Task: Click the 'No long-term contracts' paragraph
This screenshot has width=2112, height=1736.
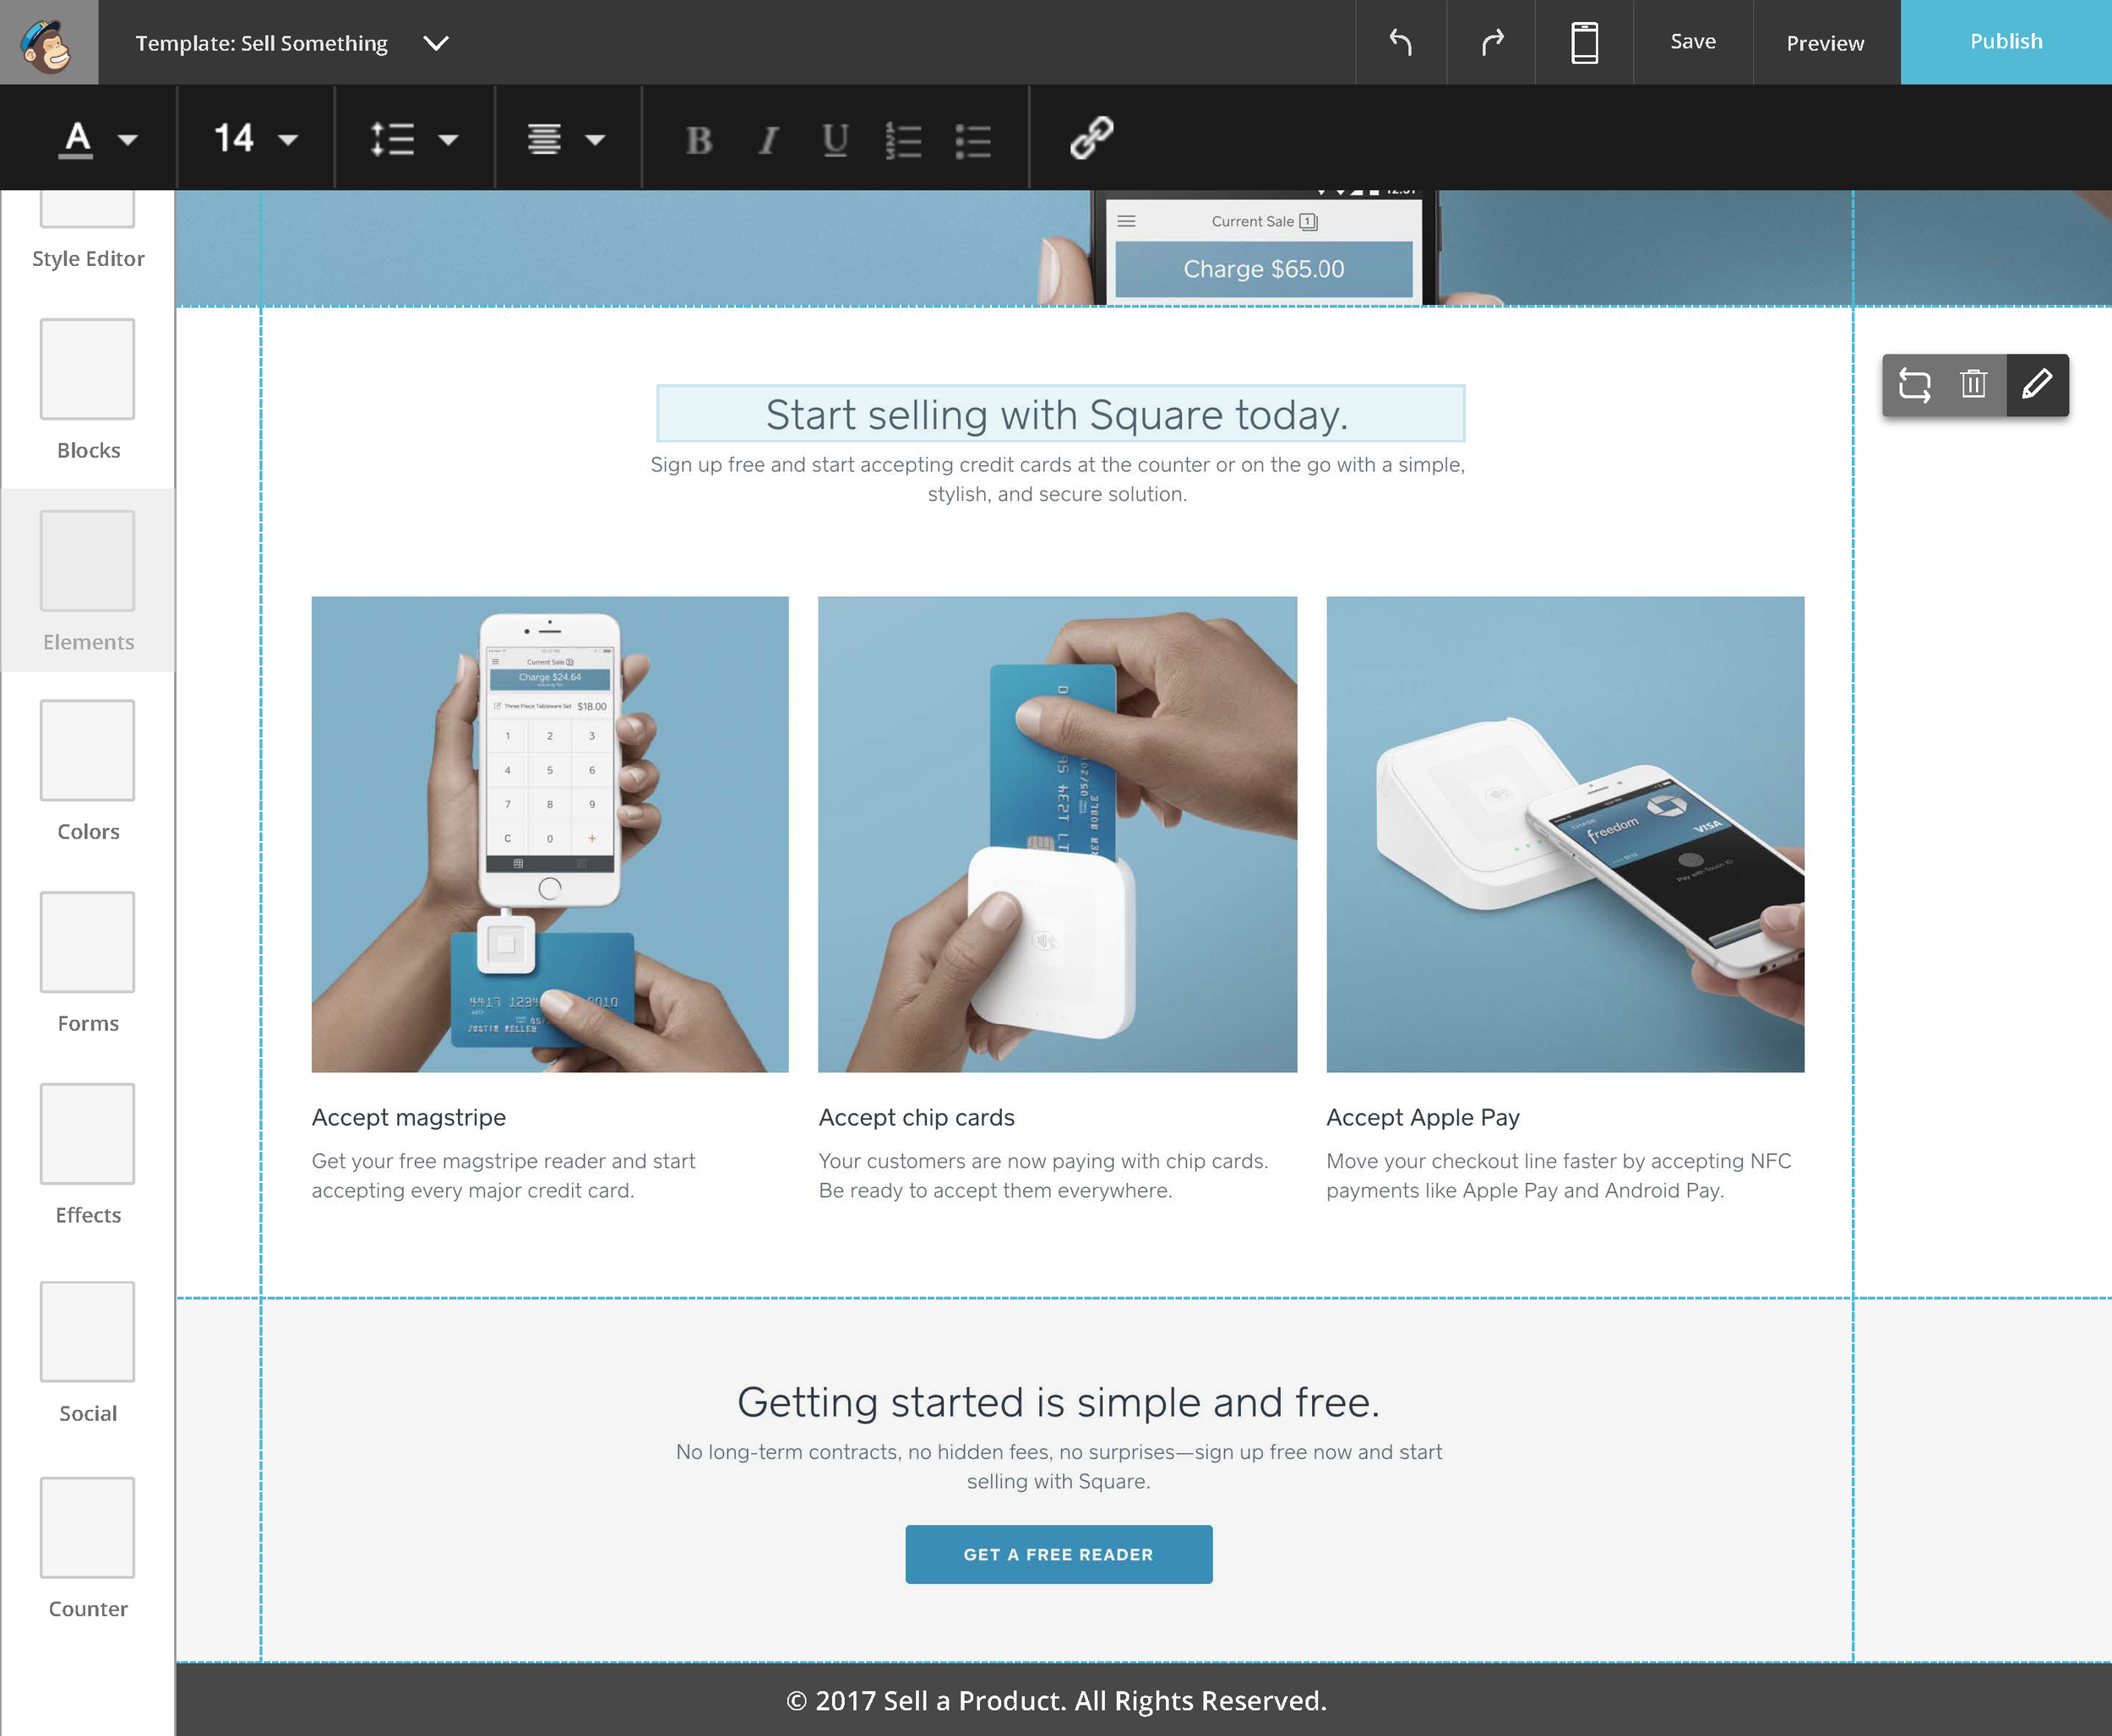Action: click(x=1059, y=1466)
